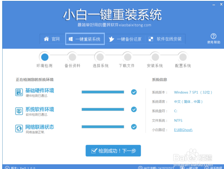Click the bird icon beside 一键备份还原

point(111,39)
